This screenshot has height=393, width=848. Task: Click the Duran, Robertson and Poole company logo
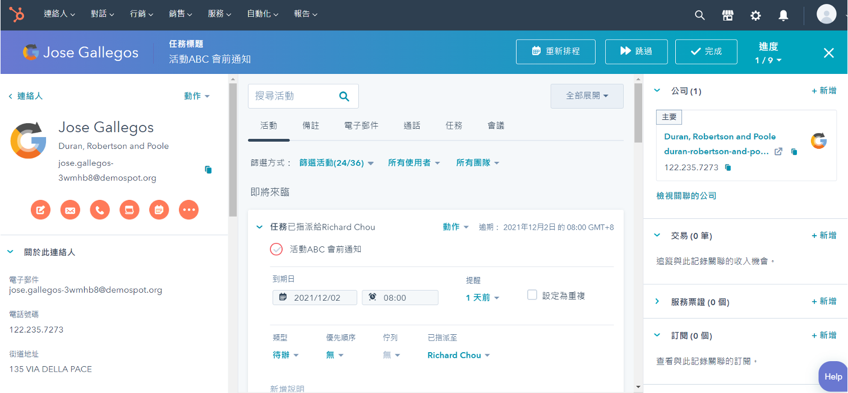[819, 141]
